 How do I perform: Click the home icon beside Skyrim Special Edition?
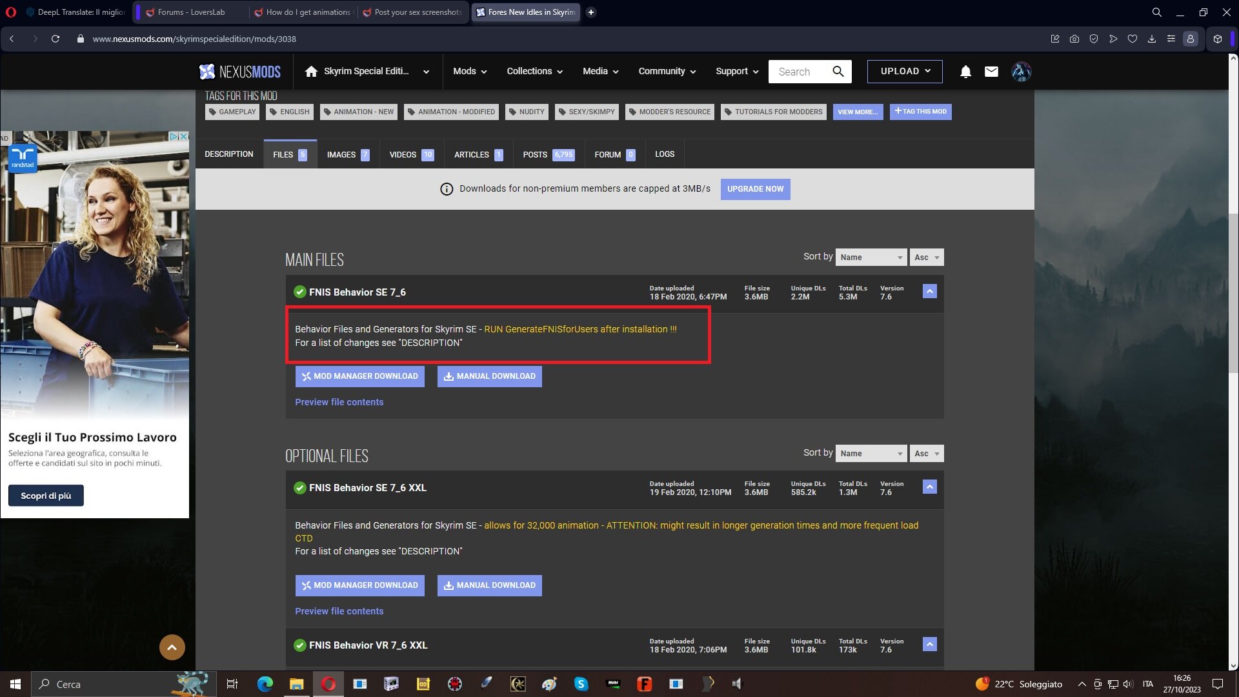coord(311,72)
